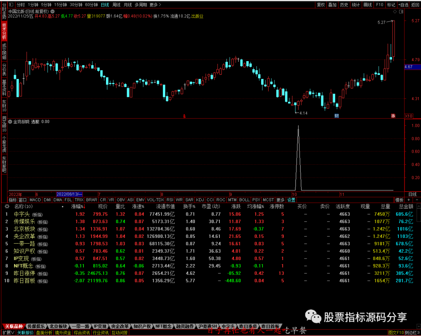Viewport: 421px width, 336px height.
Task: Select the MACD indicator
Action: 35,200
